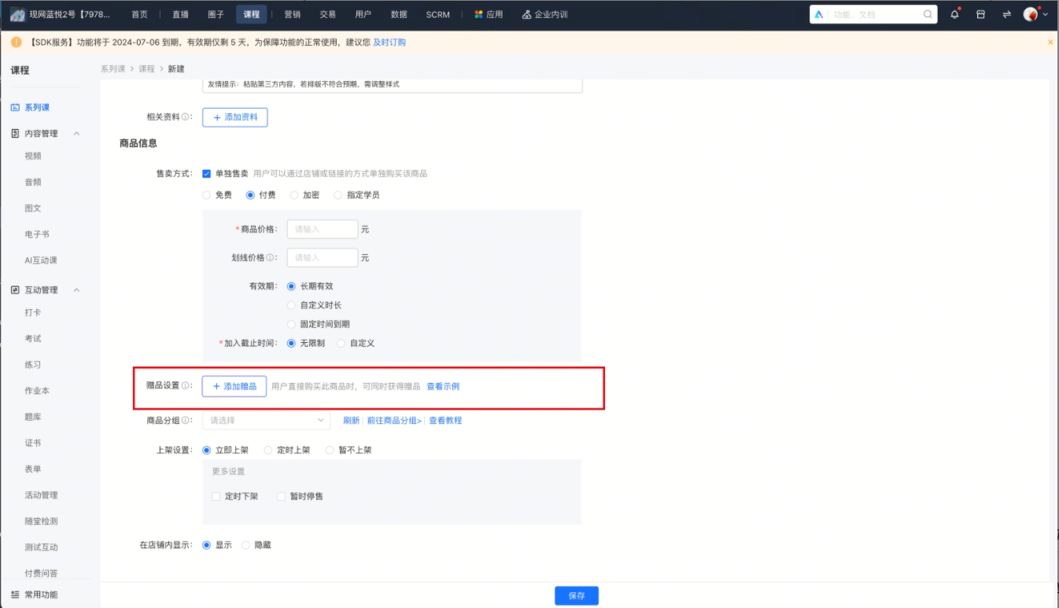Click the store icon in top bar
Screen dimensions: 1059x608
click(x=980, y=14)
